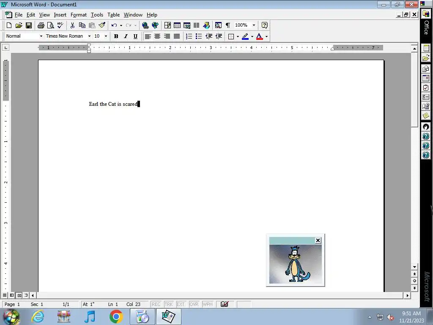The height and width of the screenshot is (325, 433).
Task: Create a bulleted list
Action: point(199,36)
